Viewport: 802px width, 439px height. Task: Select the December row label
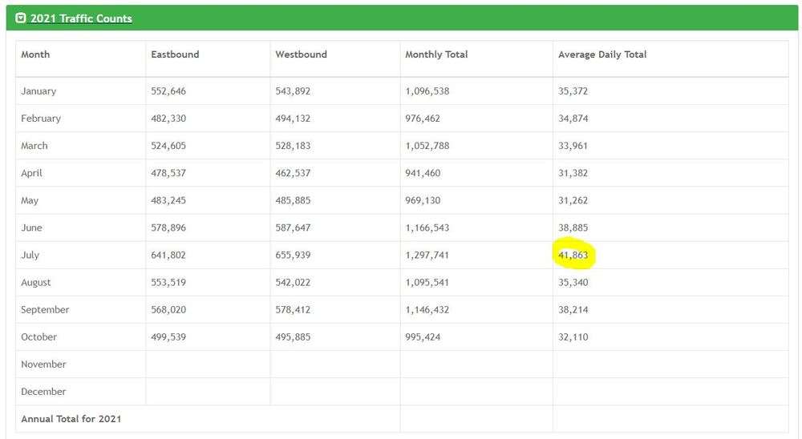click(x=43, y=392)
